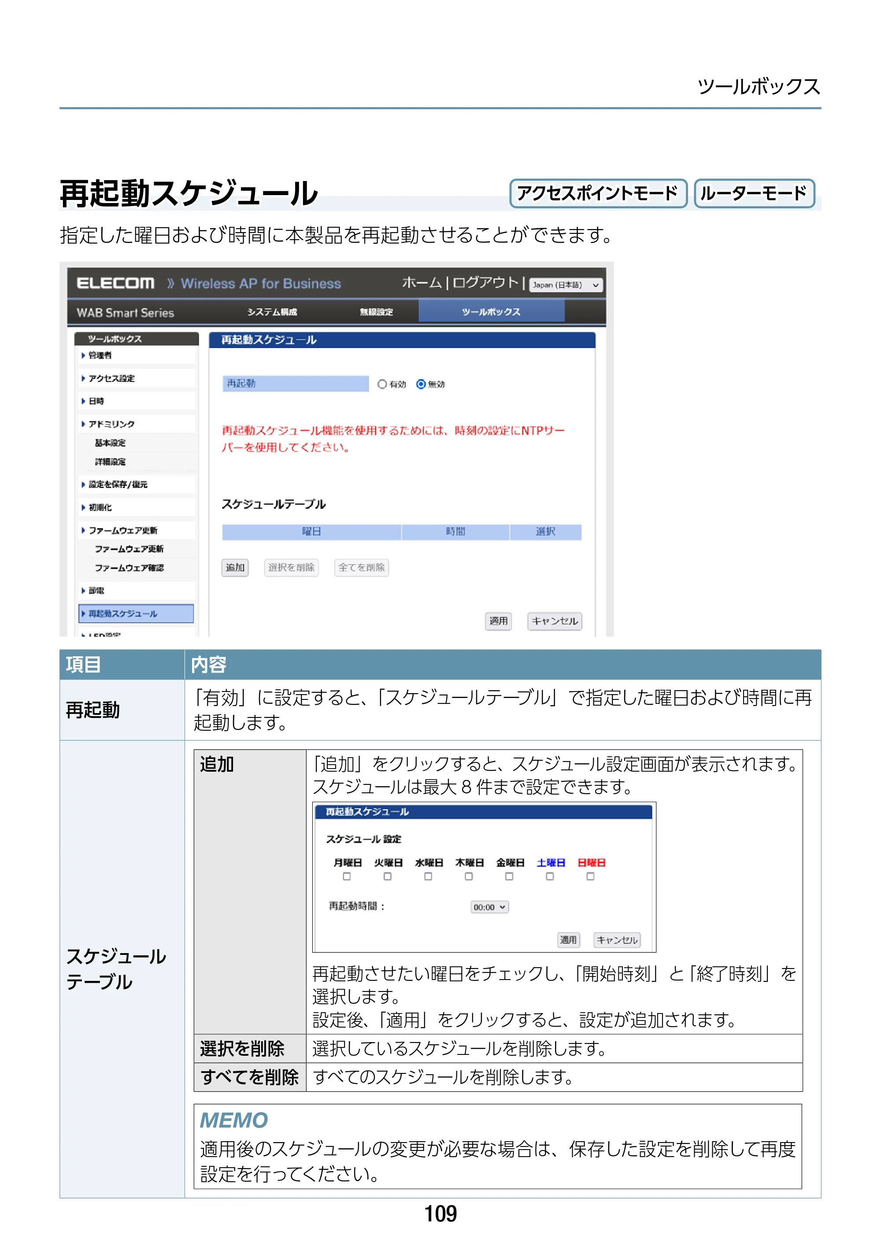The width and height of the screenshot is (881, 1250).
Task: Check the 木曜日 checkbox
Action: [x=469, y=876]
